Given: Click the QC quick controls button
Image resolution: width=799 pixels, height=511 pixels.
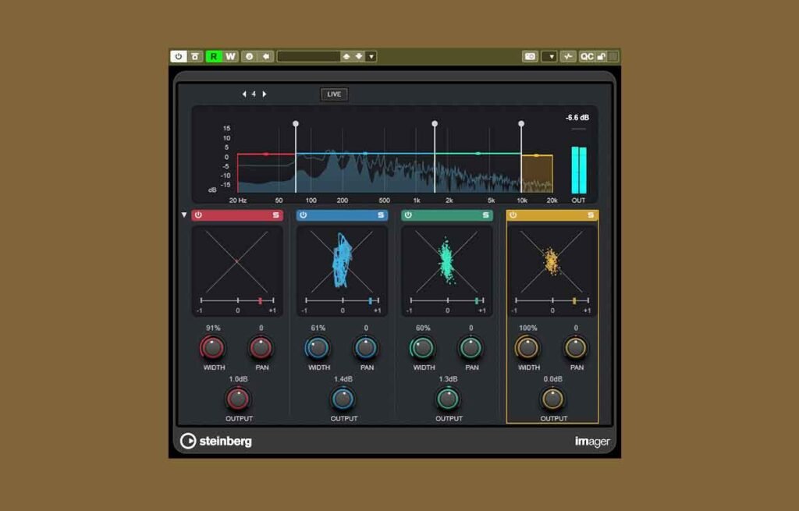Looking at the screenshot, I should coord(587,56).
